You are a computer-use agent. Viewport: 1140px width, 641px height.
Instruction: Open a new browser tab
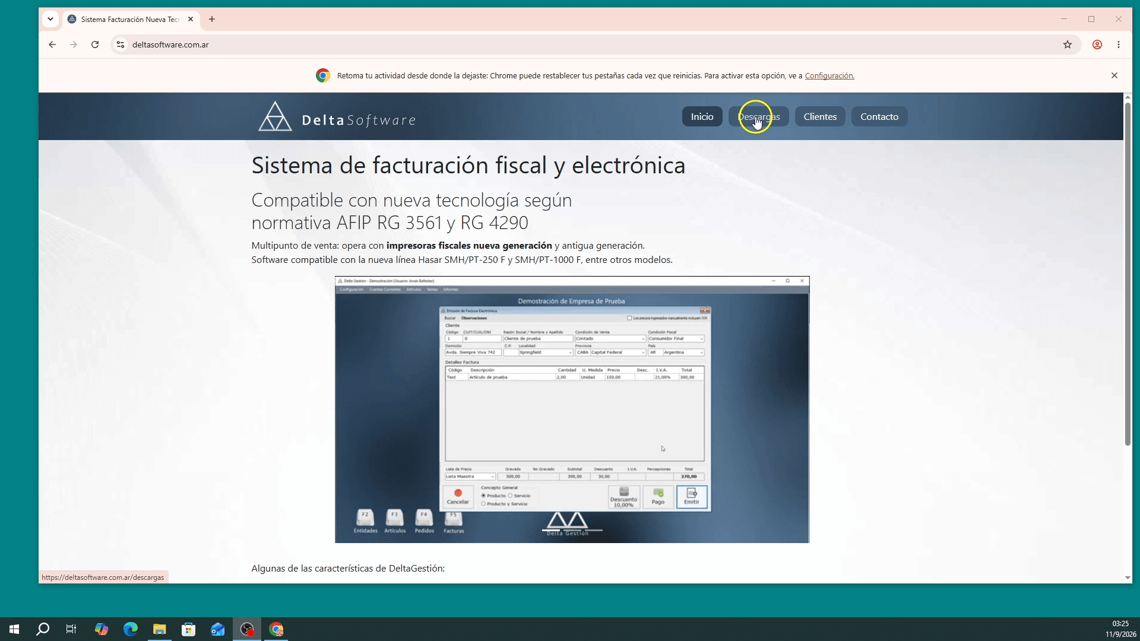[212, 19]
